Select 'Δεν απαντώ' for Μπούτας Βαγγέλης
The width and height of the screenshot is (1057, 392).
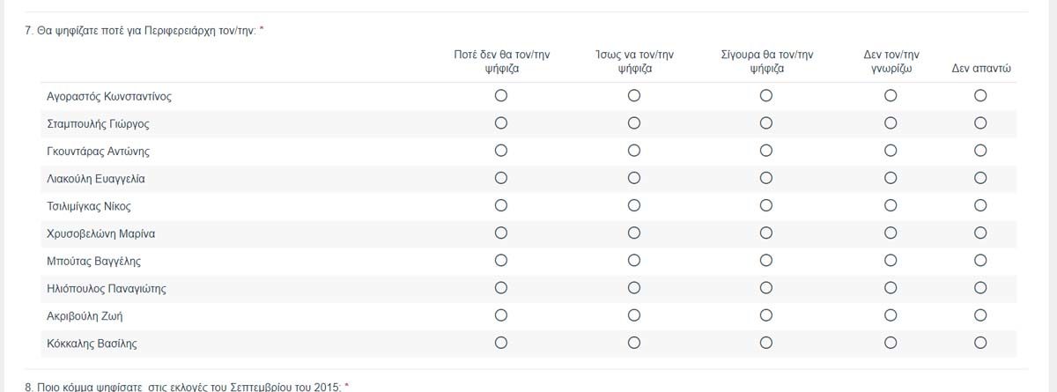[x=980, y=260]
